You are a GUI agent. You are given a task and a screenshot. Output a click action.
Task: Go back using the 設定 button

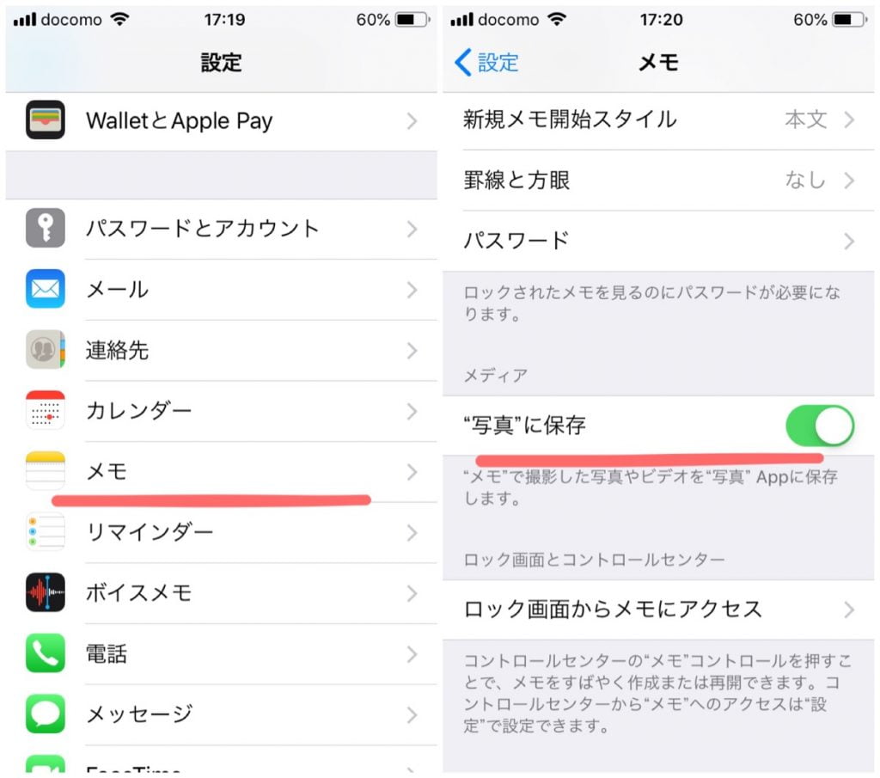coord(486,62)
